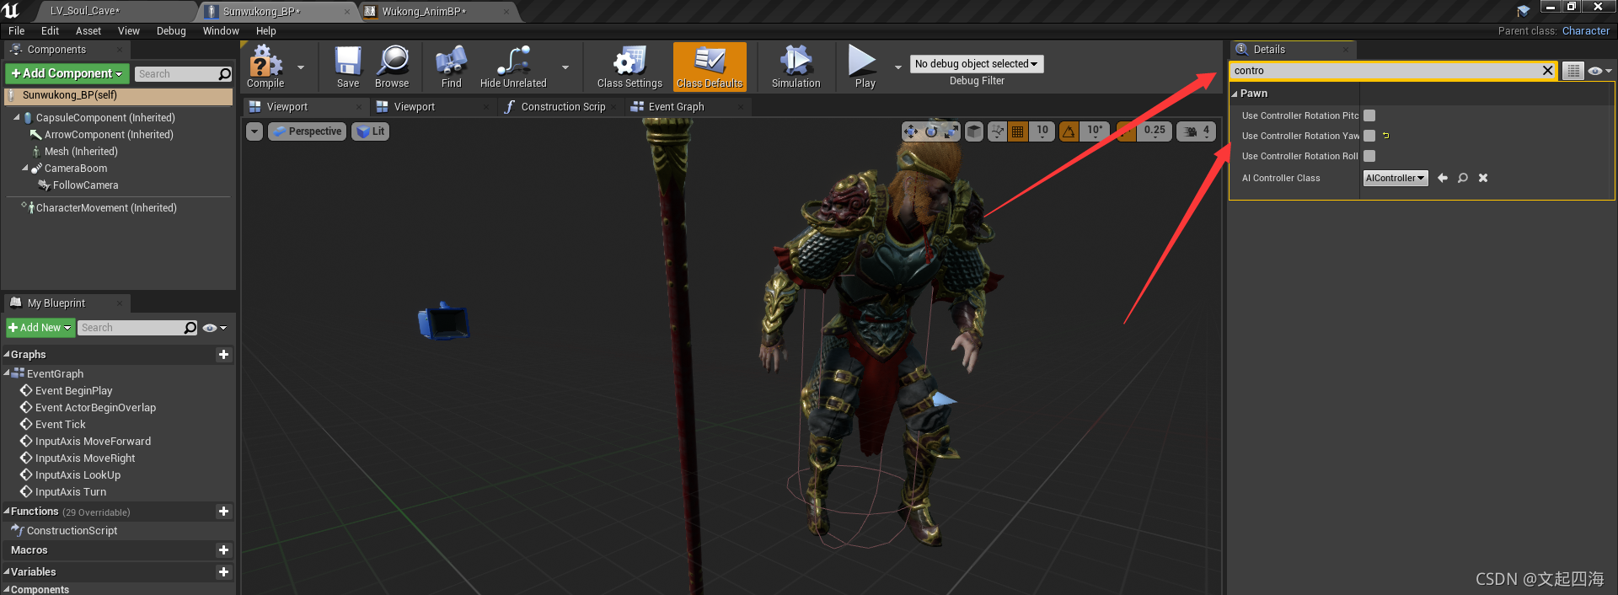Viewport: 1618px width, 595px height.
Task: Add a new macro with plus icon
Action: click(223, 550)
